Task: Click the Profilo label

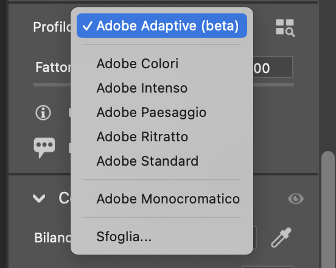Action: (52, 27)
